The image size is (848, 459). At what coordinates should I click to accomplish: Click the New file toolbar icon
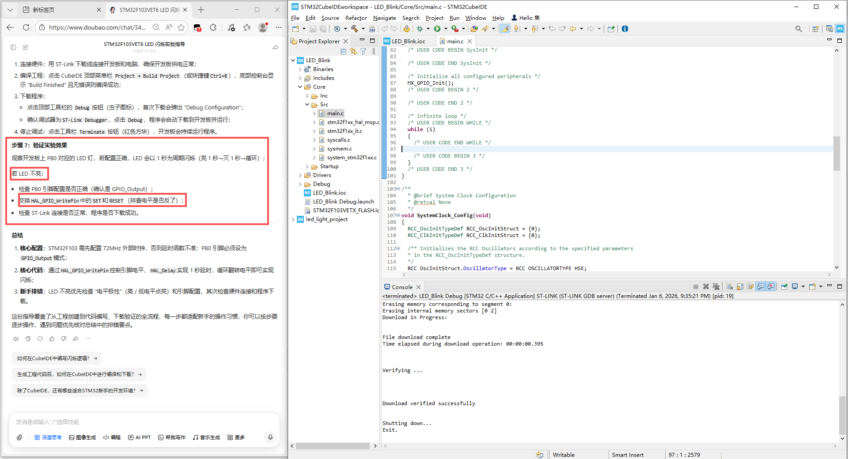pyautogui.click(x=296, y=29)
